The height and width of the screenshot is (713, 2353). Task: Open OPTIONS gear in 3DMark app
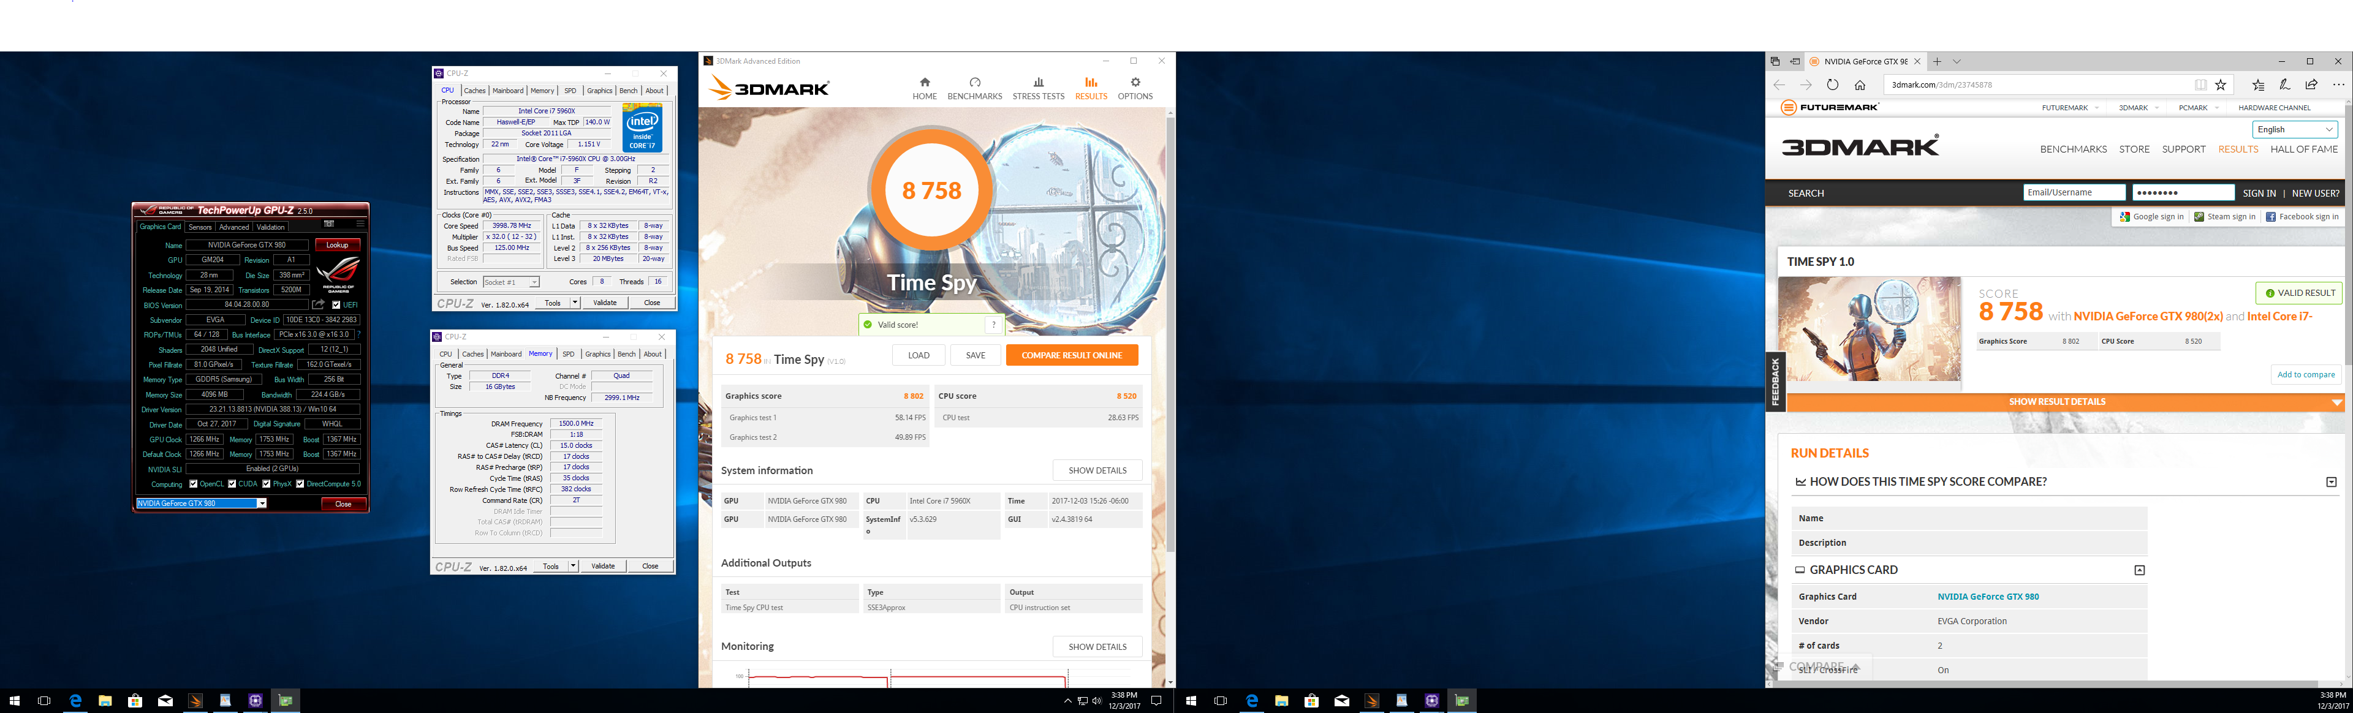pos(1135,89)
